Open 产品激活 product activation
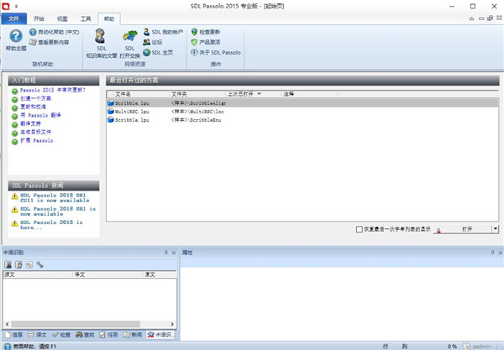This screenshot has width=504, height=350. coord(206,42)
